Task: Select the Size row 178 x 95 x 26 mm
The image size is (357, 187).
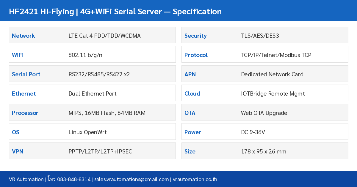Action: tap(264, 151)
